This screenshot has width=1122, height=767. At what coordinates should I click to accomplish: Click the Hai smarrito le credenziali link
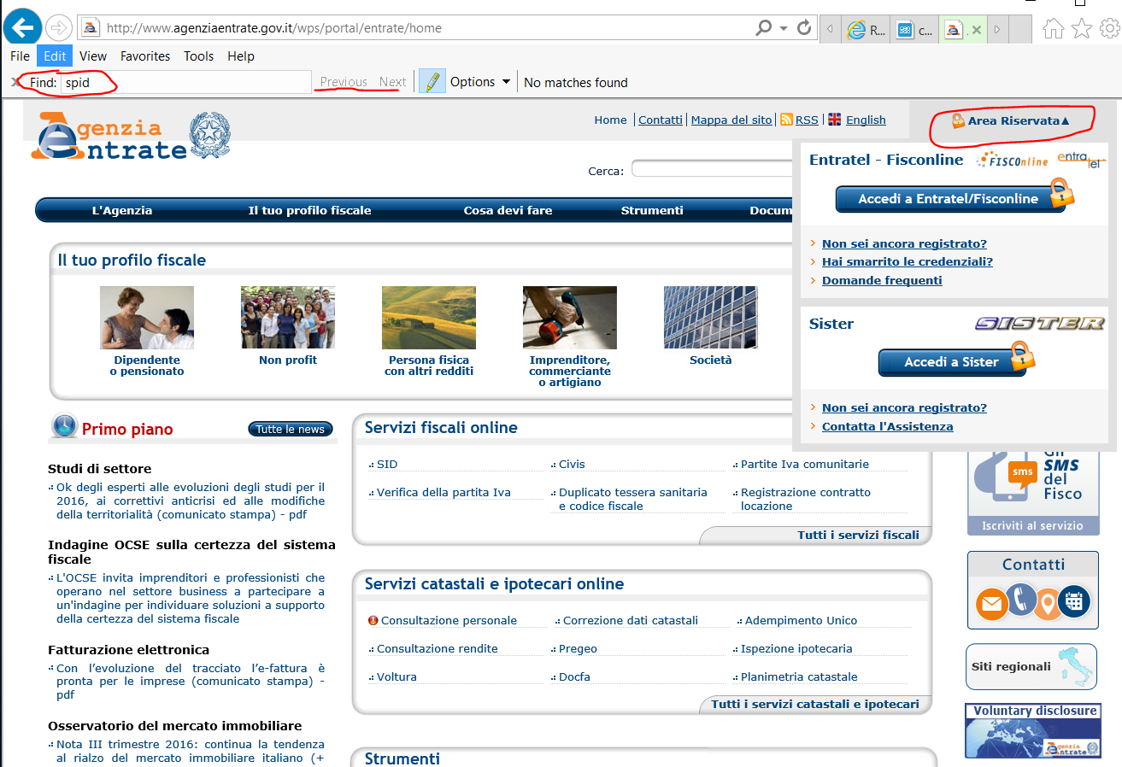coord(907,262)
